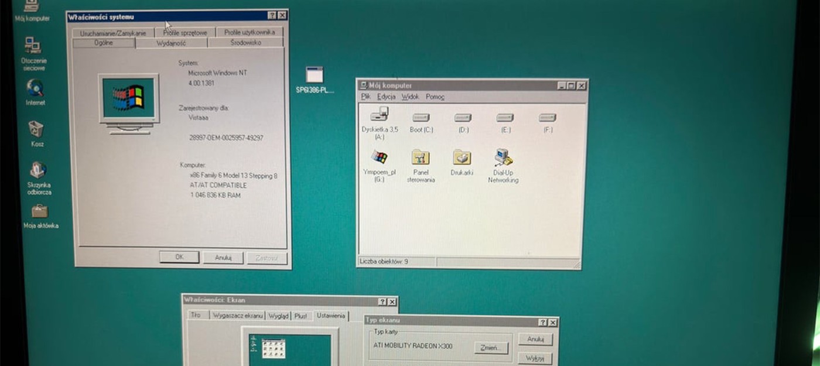Screen dimensions: 820x366
Task: Switch to the Wygląd tab
Action: pos(279,316)
